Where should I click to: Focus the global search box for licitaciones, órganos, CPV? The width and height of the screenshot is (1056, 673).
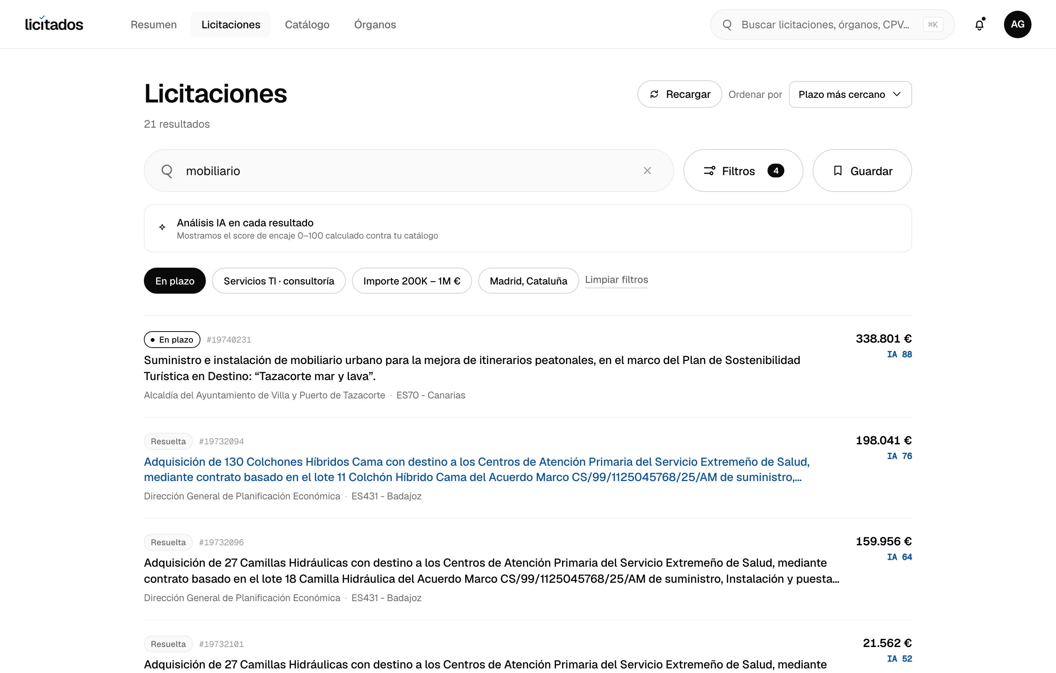click(832, 24)
